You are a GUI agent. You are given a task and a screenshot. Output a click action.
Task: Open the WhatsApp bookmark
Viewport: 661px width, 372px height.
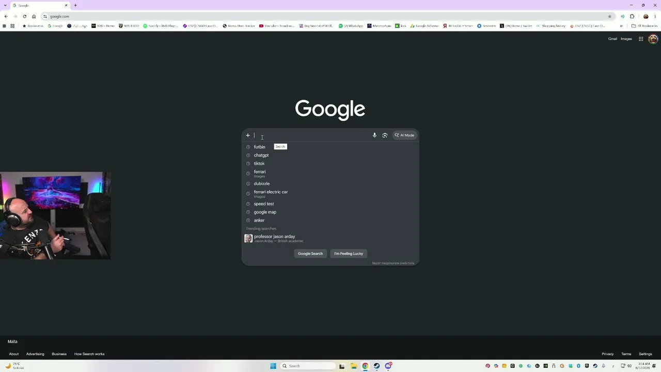351,26
